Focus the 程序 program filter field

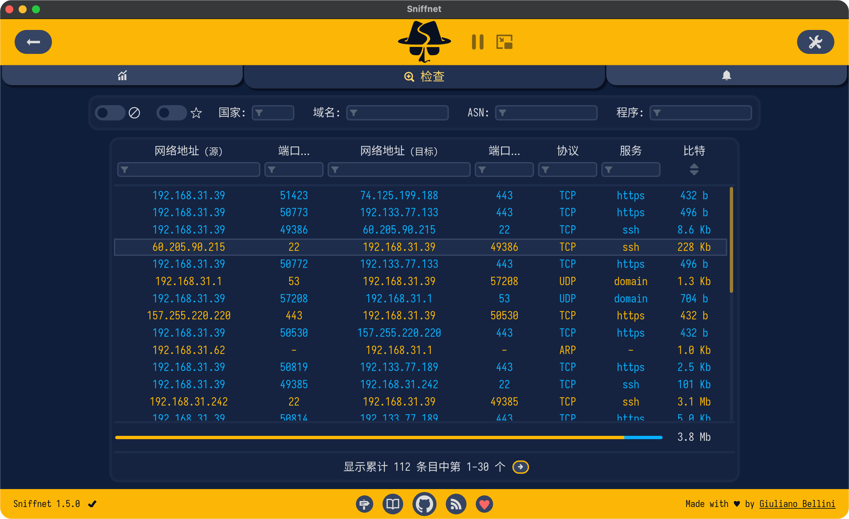[701, 113]
